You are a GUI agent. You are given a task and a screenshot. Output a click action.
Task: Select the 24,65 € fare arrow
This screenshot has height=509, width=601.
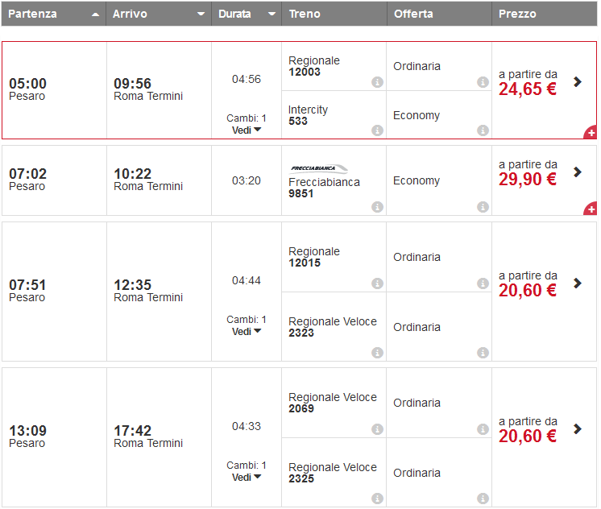click(x=578, y=81)
